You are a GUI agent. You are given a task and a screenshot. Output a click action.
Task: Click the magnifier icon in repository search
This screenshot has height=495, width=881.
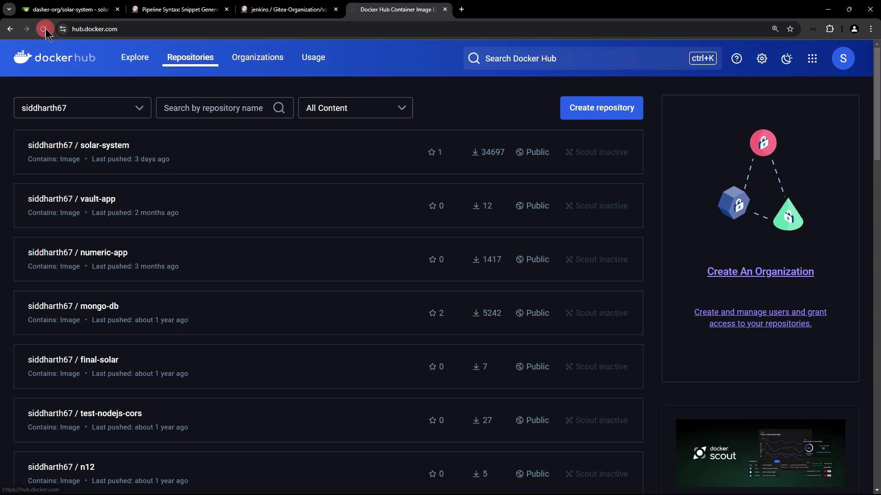(279, 108)
